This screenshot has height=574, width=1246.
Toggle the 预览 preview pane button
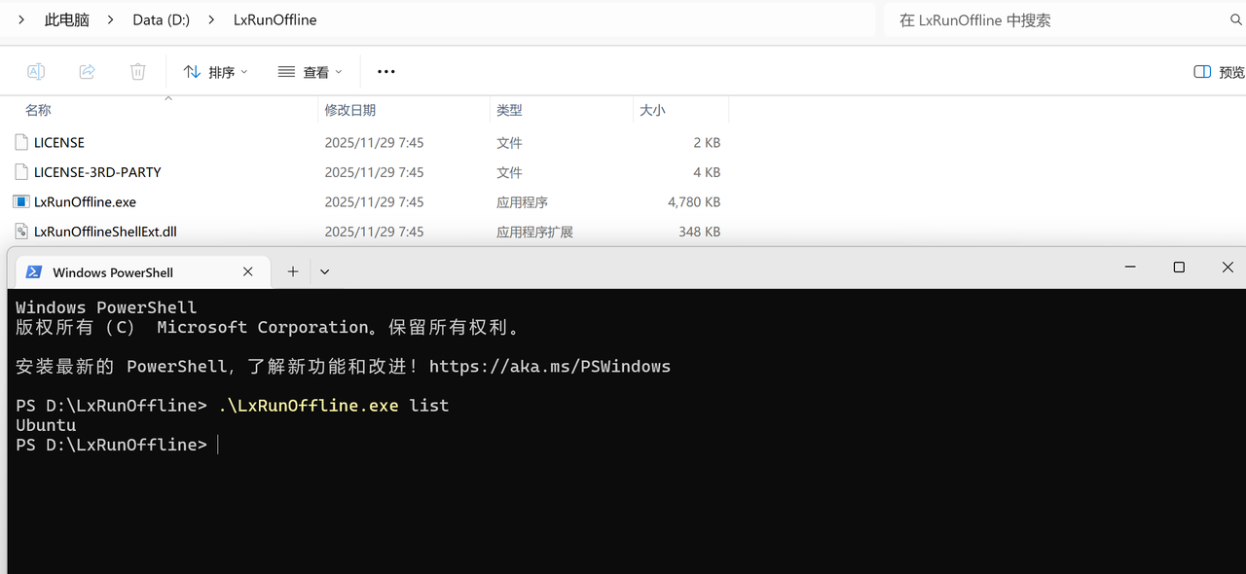(1219, 72)
